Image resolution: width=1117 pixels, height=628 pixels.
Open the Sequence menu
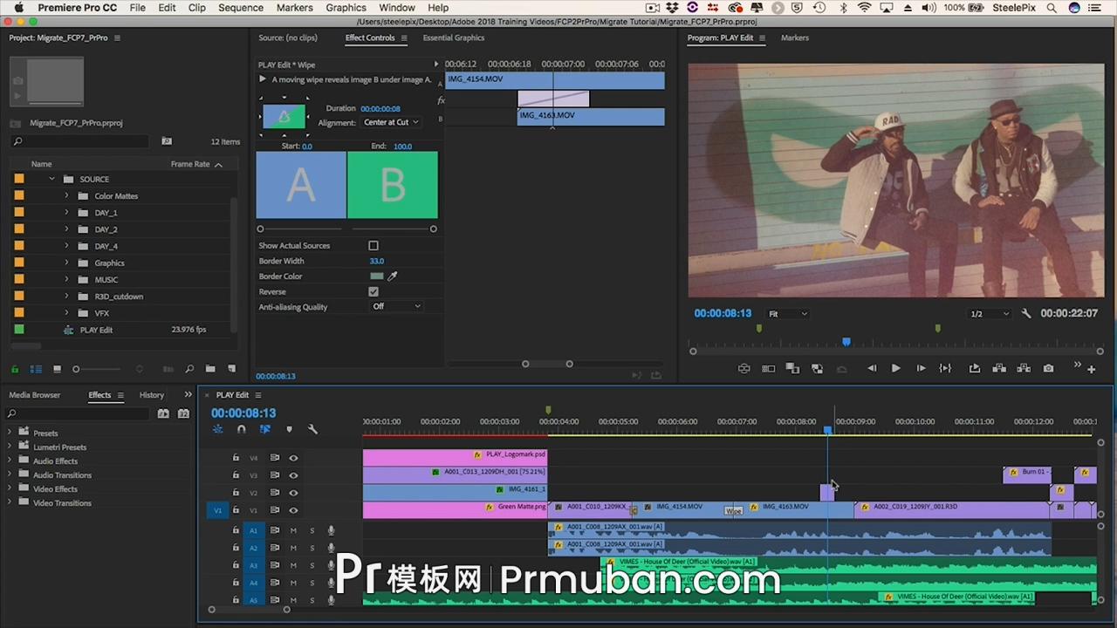(x=240, y=7)
